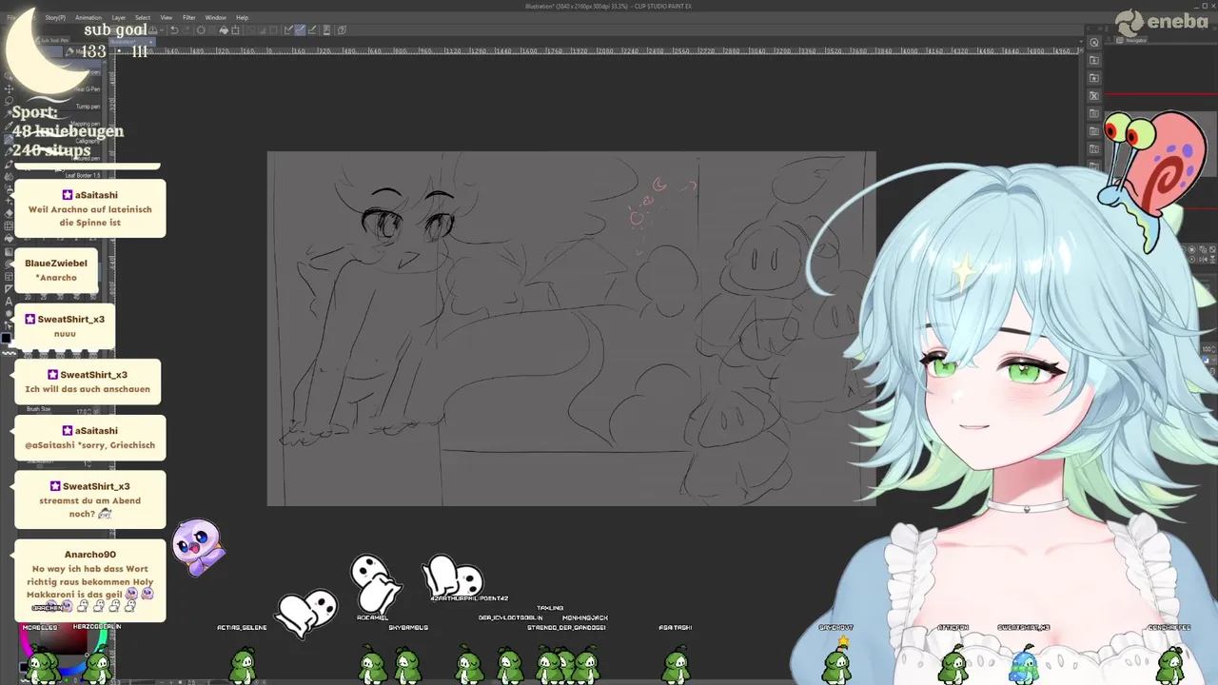
Task: Toggle the active Snap to Special Ruler
Action: (x=300, y=29)
